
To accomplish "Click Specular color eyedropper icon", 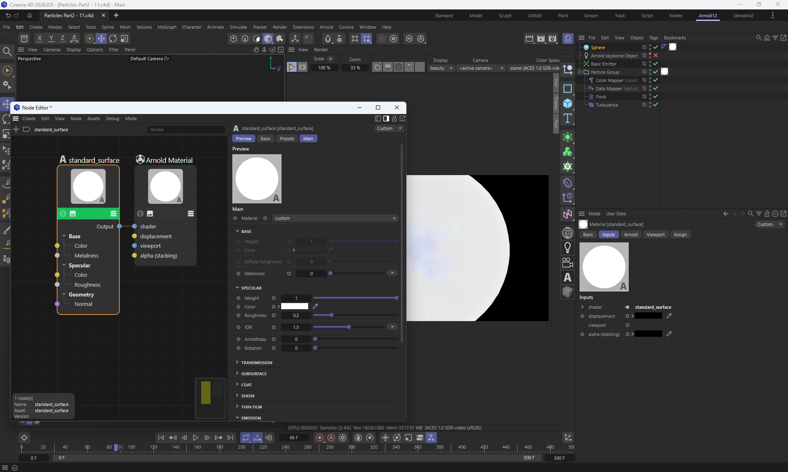I will coord(315,306).
